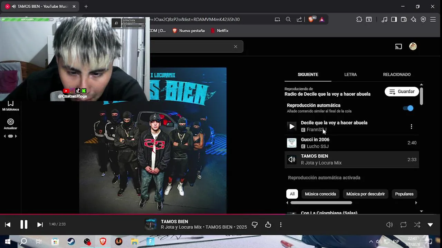Open Windows Start menu
This screenshot has width=442, height=248.
[8, 242]
